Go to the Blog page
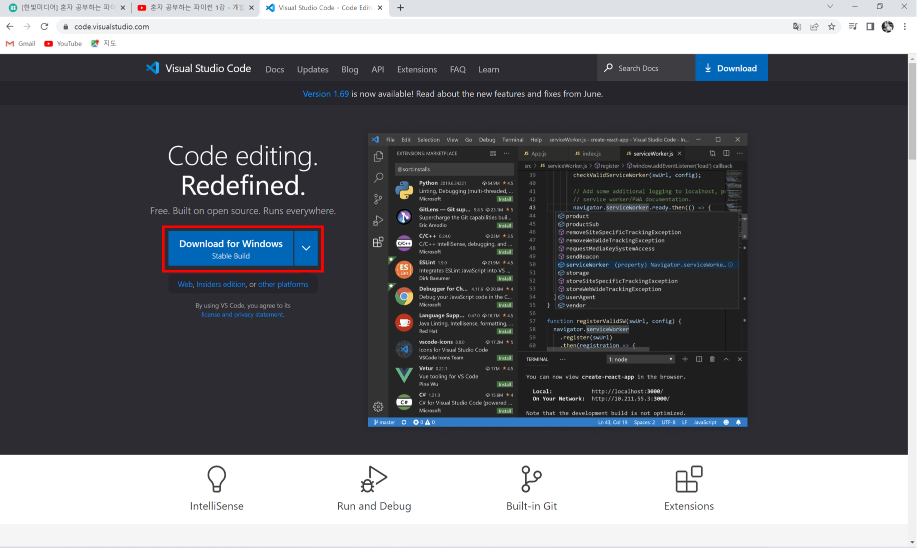Viewport: 917px width, 548px height. tap(350, 69)
